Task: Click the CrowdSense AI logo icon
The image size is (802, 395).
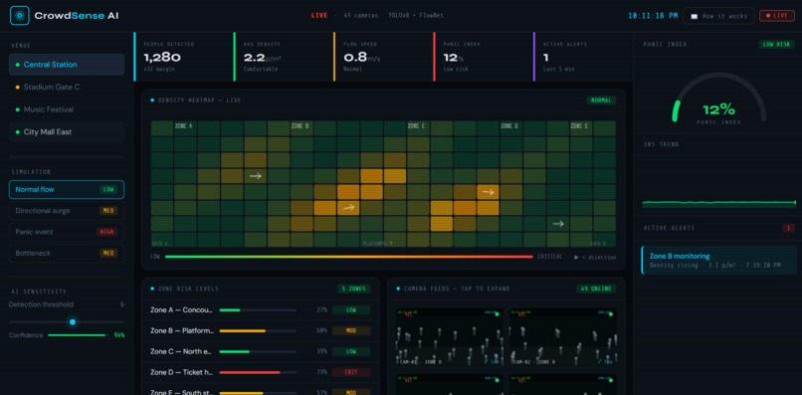Action: tap(20, 16)
